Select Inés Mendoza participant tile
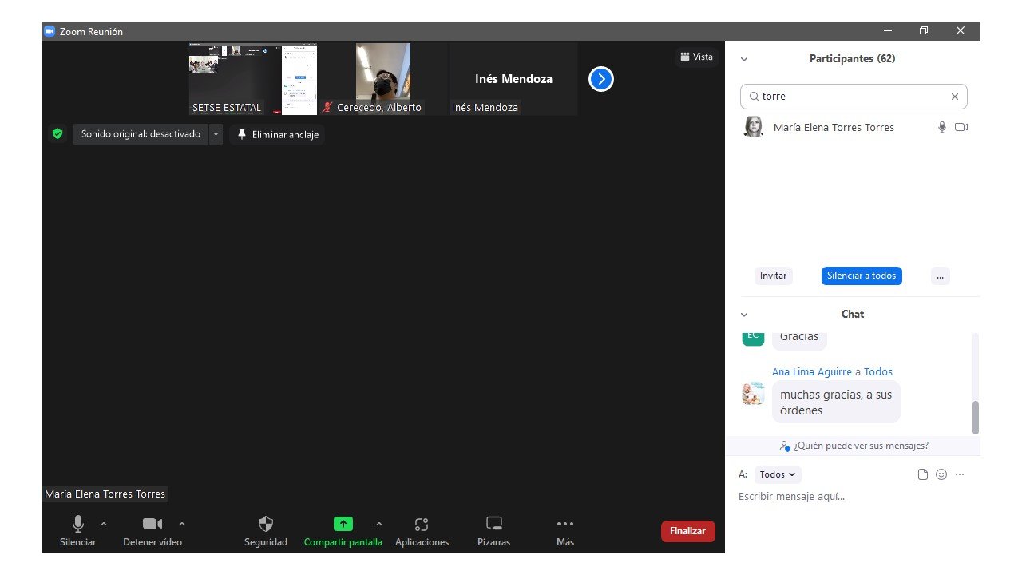The height and width of the screenshot is (575, 1022). [x=513, y=79]
